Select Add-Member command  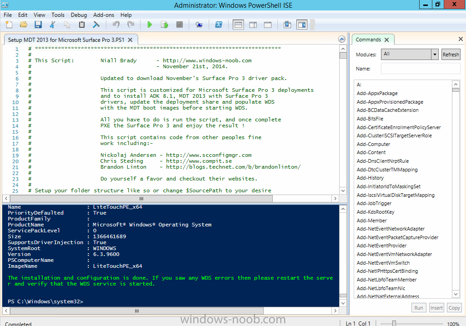[371, 221]
